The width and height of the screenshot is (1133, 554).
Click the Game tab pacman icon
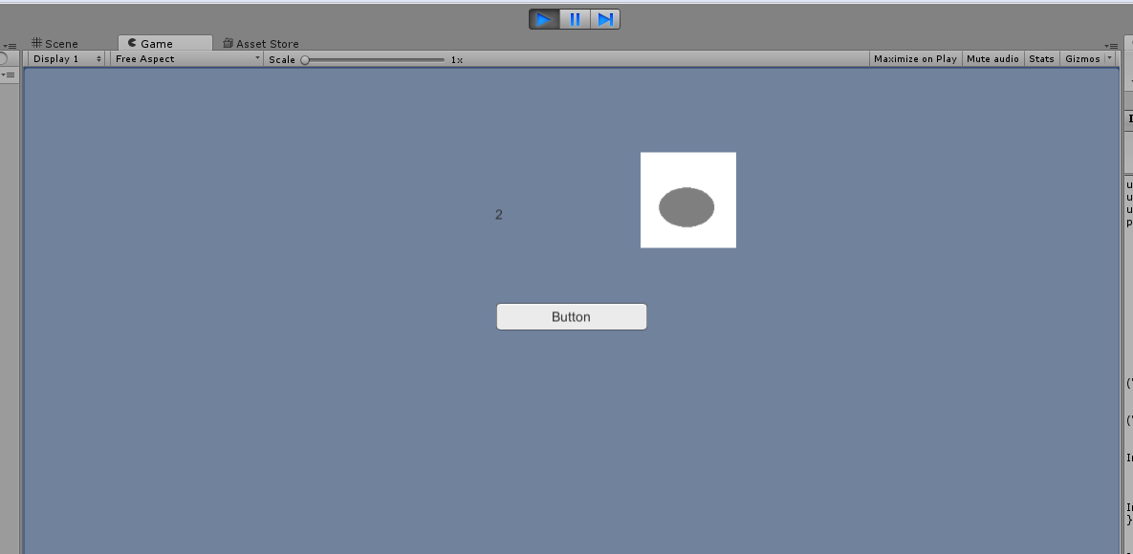click(x=132, y=43)
